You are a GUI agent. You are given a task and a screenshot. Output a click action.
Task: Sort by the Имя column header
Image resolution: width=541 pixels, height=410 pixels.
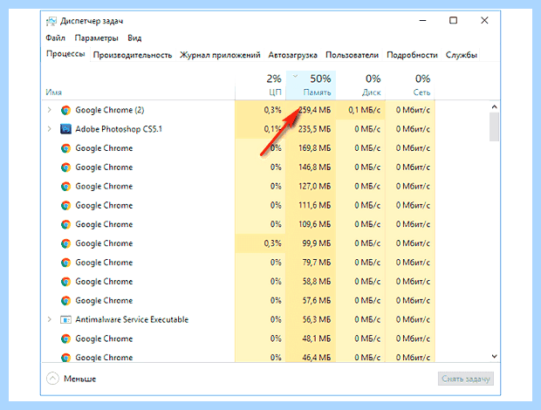[x=53, y=92]
